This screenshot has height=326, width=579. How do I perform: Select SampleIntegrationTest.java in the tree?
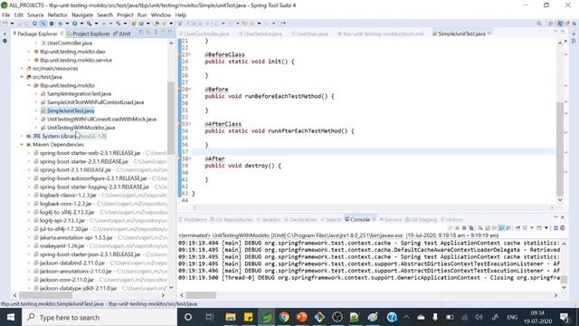(79, 94)
